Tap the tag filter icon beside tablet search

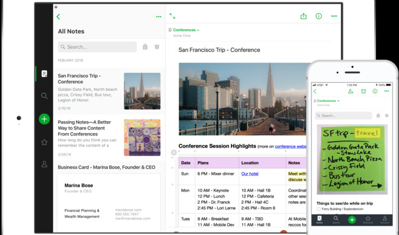point(145,47)
